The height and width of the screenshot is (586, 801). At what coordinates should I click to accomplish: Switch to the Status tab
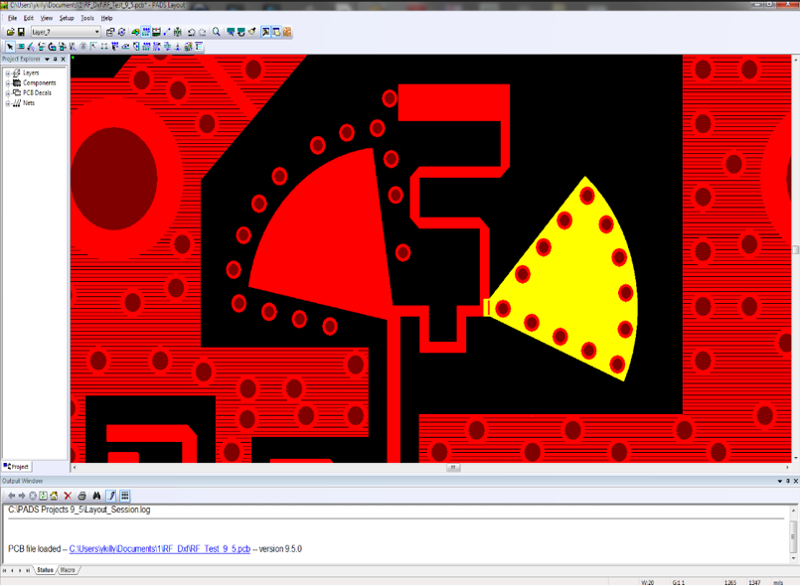[45, 570]
